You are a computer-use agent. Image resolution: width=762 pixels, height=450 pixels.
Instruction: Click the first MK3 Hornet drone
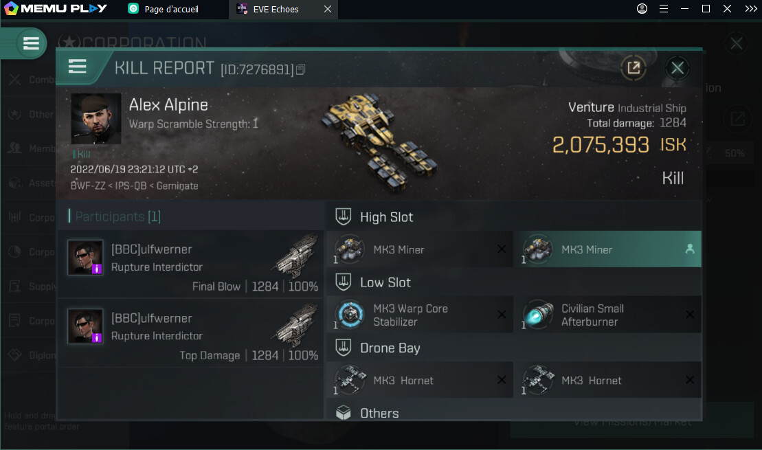(419, 381)
